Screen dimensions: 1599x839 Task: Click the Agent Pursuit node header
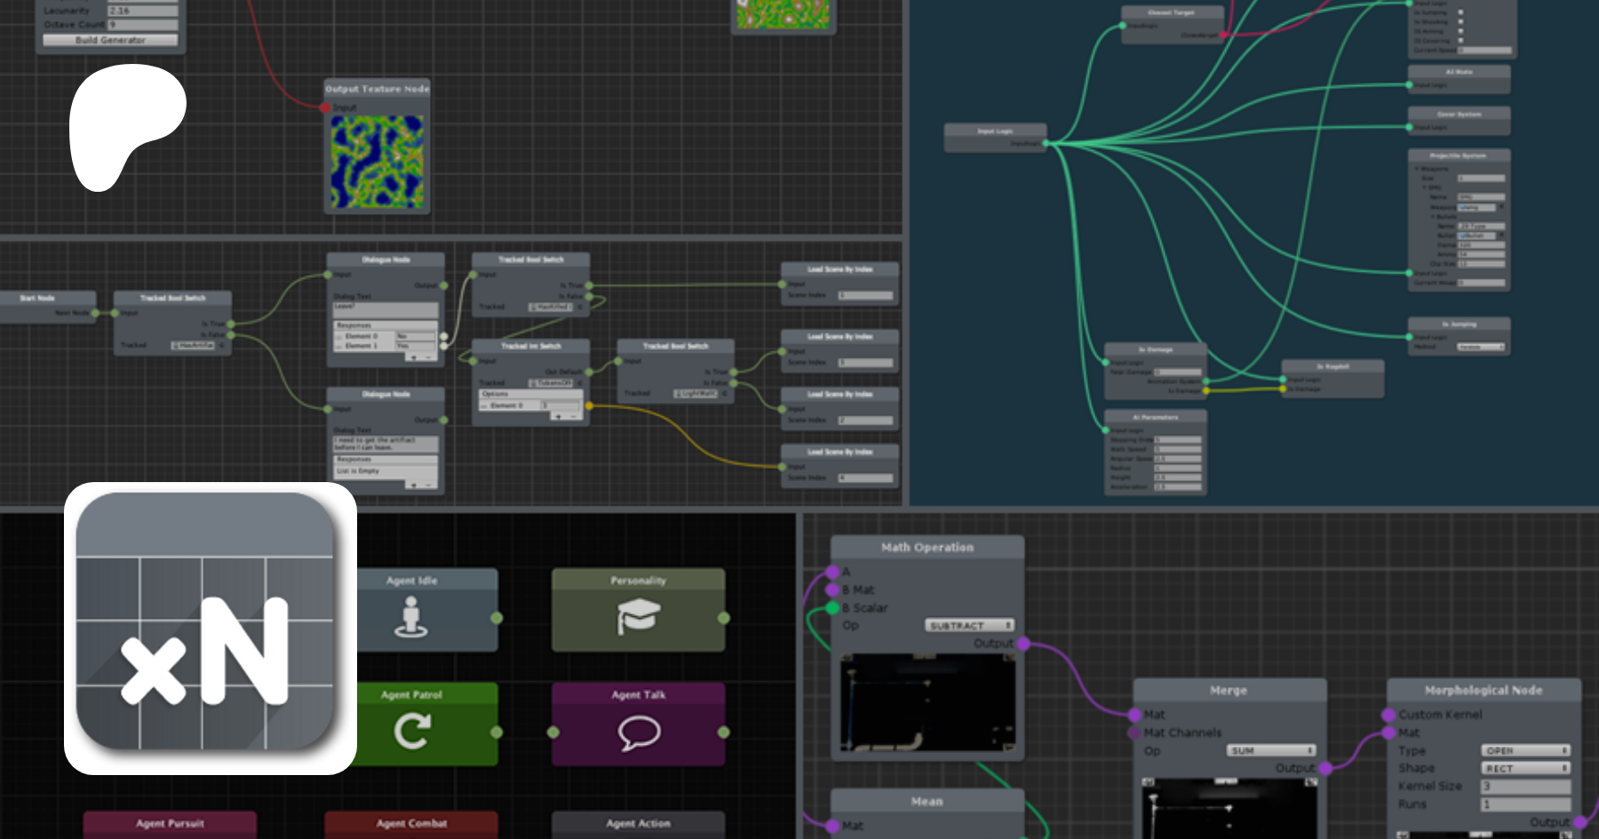coord(170,824)
